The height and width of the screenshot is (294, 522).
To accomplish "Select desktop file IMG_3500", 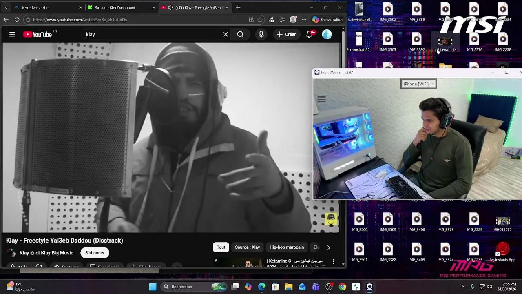I will click(x=359, y=223).
